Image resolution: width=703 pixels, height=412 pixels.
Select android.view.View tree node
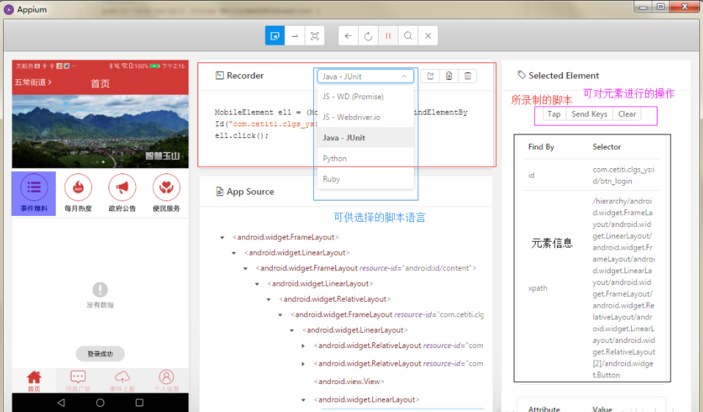click(349, 381)
